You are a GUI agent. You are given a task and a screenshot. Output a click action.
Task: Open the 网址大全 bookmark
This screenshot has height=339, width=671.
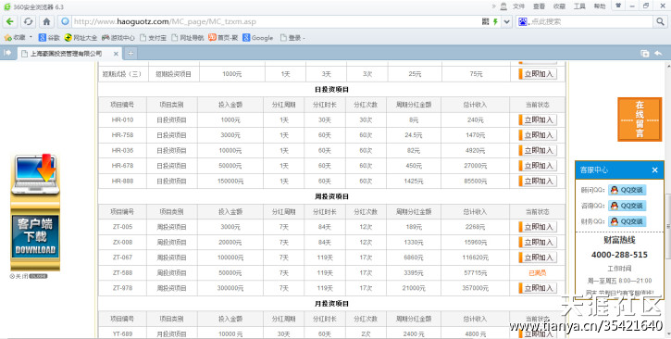coord(81,38)
